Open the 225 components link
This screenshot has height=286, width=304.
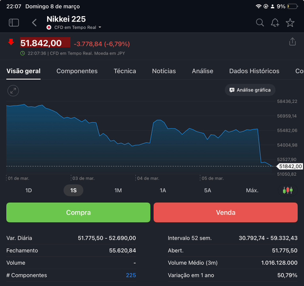pos(131,275)
